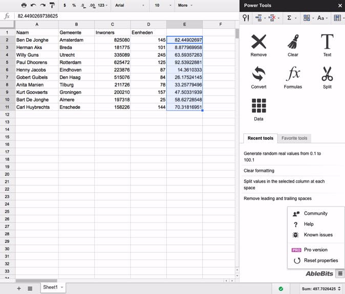Click the horizontal scrollbar thumb

click(x=36, y=281)
